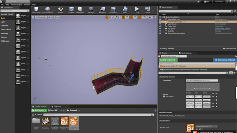Toggle visibility of Atmospheric Fog actor

pos(160,19)
